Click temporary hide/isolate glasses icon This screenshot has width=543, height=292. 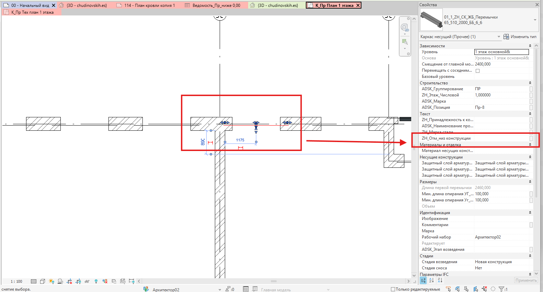(x=87, y=281)
